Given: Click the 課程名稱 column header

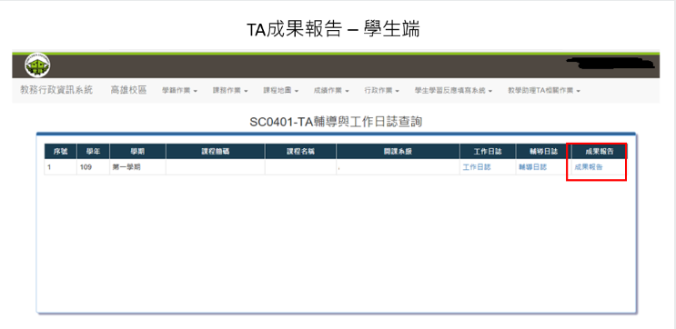Looking at the screenshot, I should [301, 151].
